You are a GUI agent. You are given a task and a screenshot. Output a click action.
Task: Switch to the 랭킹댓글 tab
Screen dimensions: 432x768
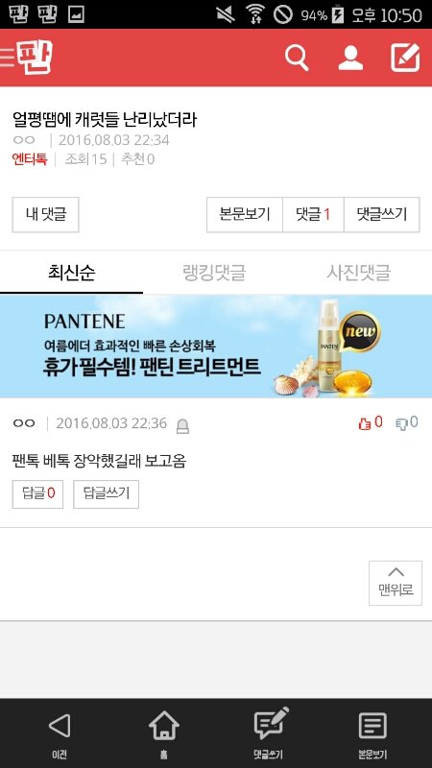coord(214,273)
